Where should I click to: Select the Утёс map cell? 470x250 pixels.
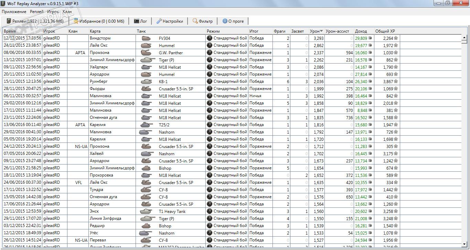coord(112,233)
